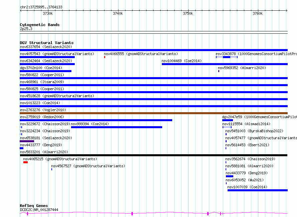The width and height of the screenshot is (297, 217).
Task: Click the blue nsv1007039 variant bar
Action: coord(258,190)
